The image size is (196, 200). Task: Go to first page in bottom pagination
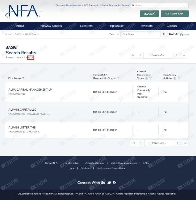click(134, 143)
